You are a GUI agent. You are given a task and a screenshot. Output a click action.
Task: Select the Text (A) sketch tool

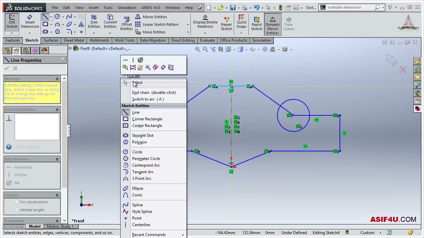pos(81,24)
